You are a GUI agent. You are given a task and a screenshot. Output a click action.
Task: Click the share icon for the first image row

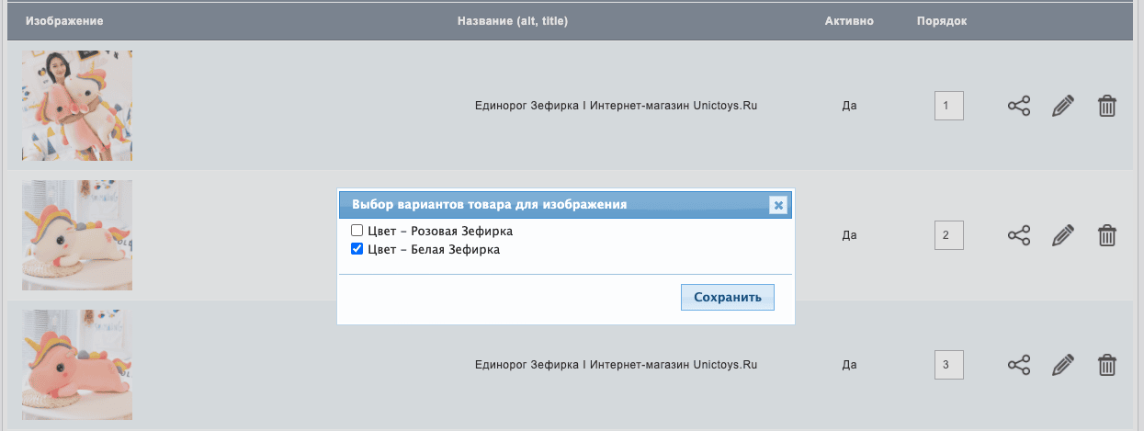pos(1018,106)
